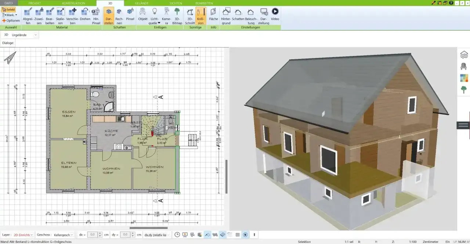Click the dark hamburger panel handle
The height and width of the screenshot is (244, 470).
pyautogui.click(x=463, y=125)
